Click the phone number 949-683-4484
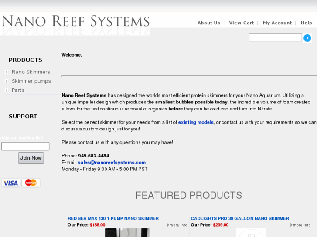Screen dimensions: 317x237 (x=94, y=156)
